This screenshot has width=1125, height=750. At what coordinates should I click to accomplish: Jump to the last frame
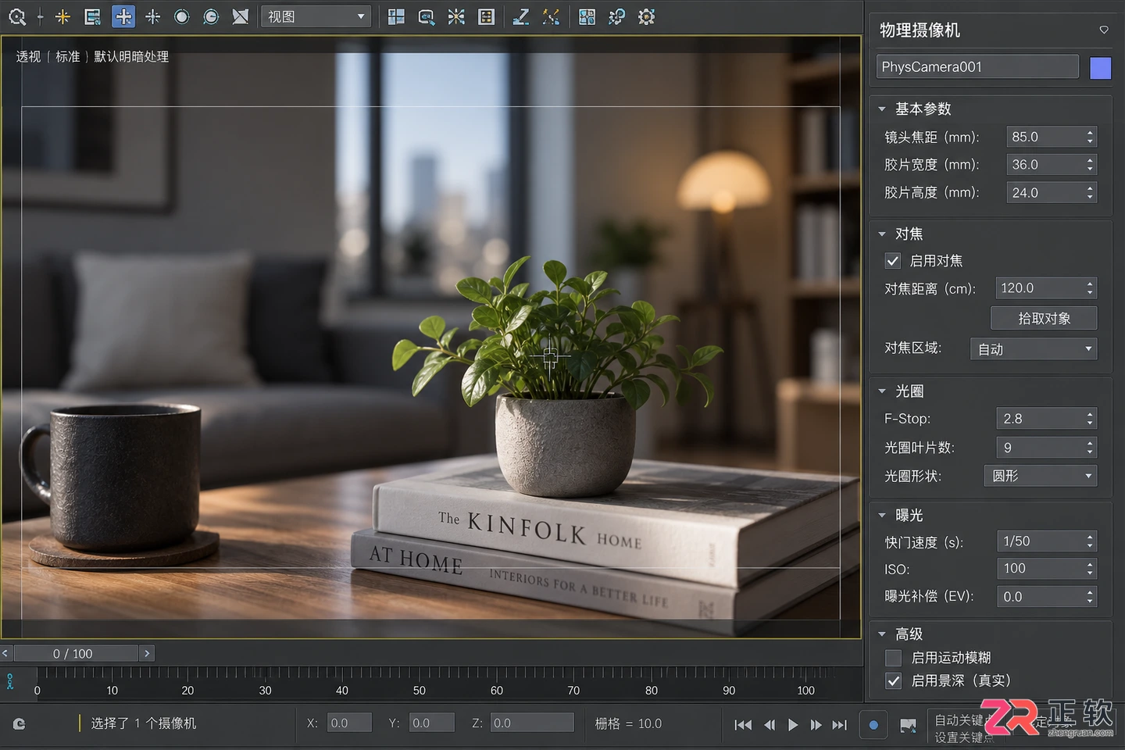click(840, 725)
